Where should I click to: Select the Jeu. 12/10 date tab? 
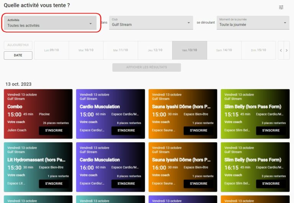click(155, 50)
